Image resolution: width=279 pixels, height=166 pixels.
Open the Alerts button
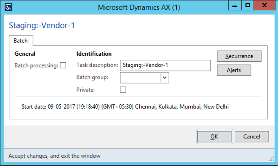(x=234, y=70)
